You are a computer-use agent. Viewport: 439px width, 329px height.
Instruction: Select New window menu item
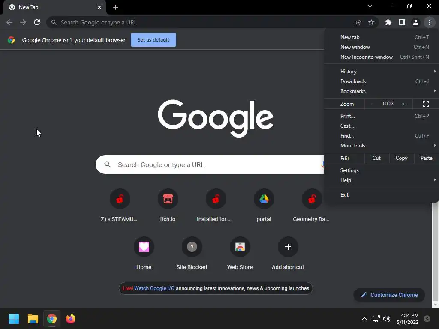(x=381, y=47)
